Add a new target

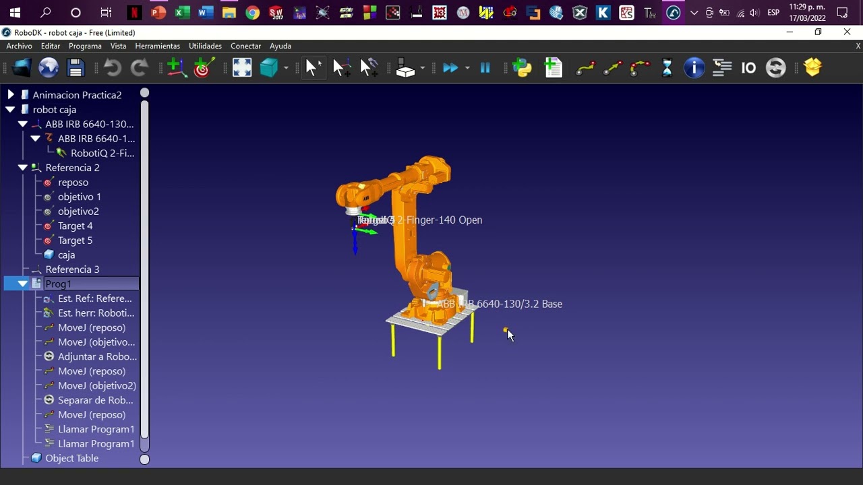point(204,67)
